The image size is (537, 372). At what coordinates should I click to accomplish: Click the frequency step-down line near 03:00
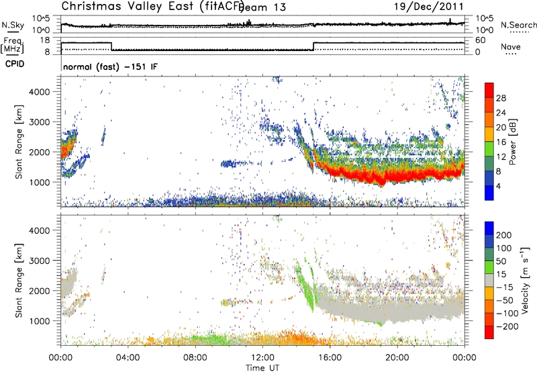(112, 46)
